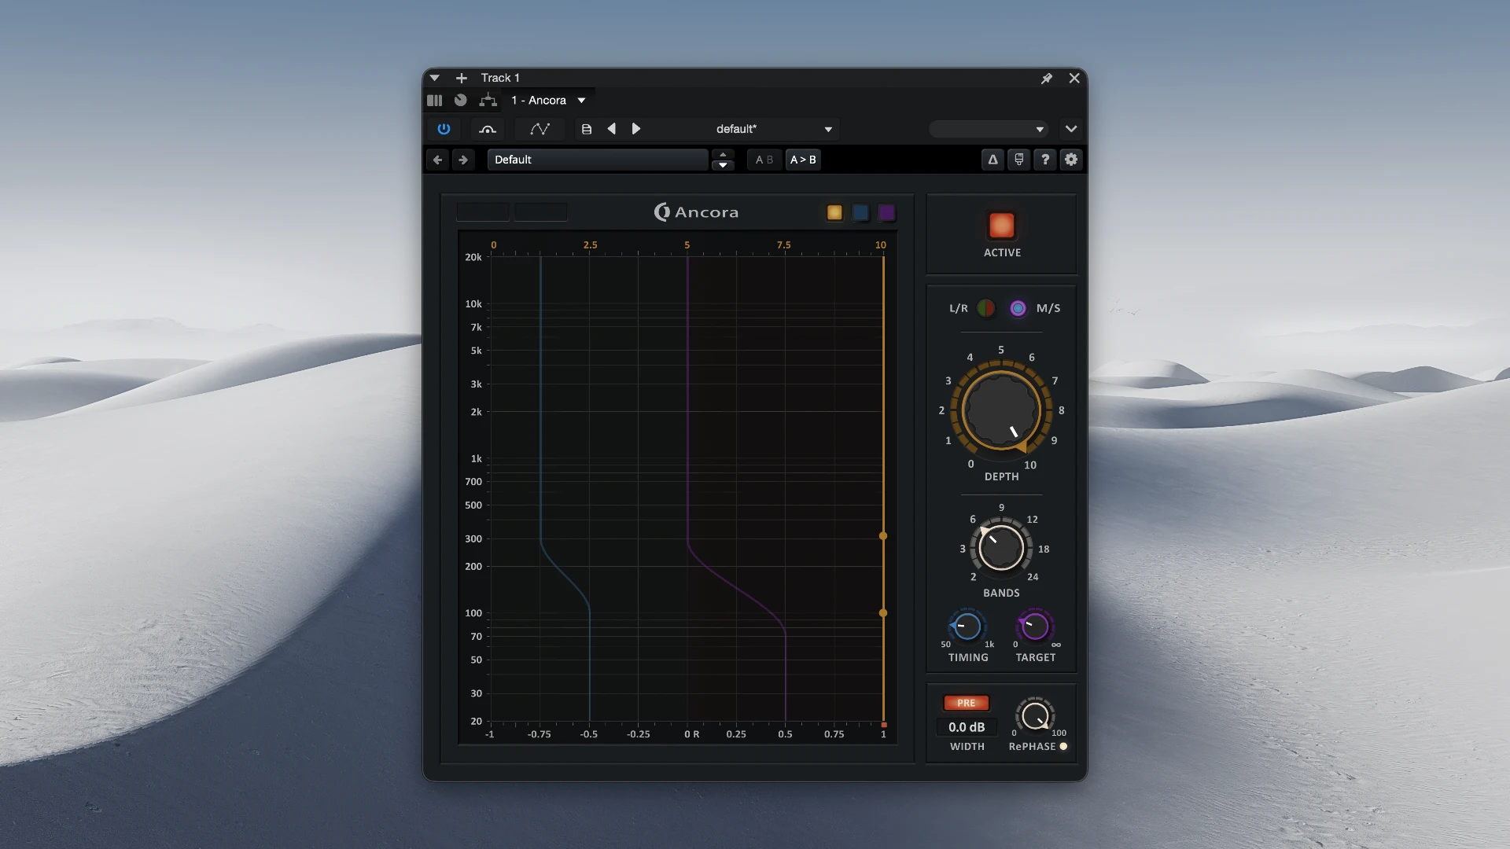The image size is (1510, 849).
Task: Click the TIMING knob
Action: point(967,627)
